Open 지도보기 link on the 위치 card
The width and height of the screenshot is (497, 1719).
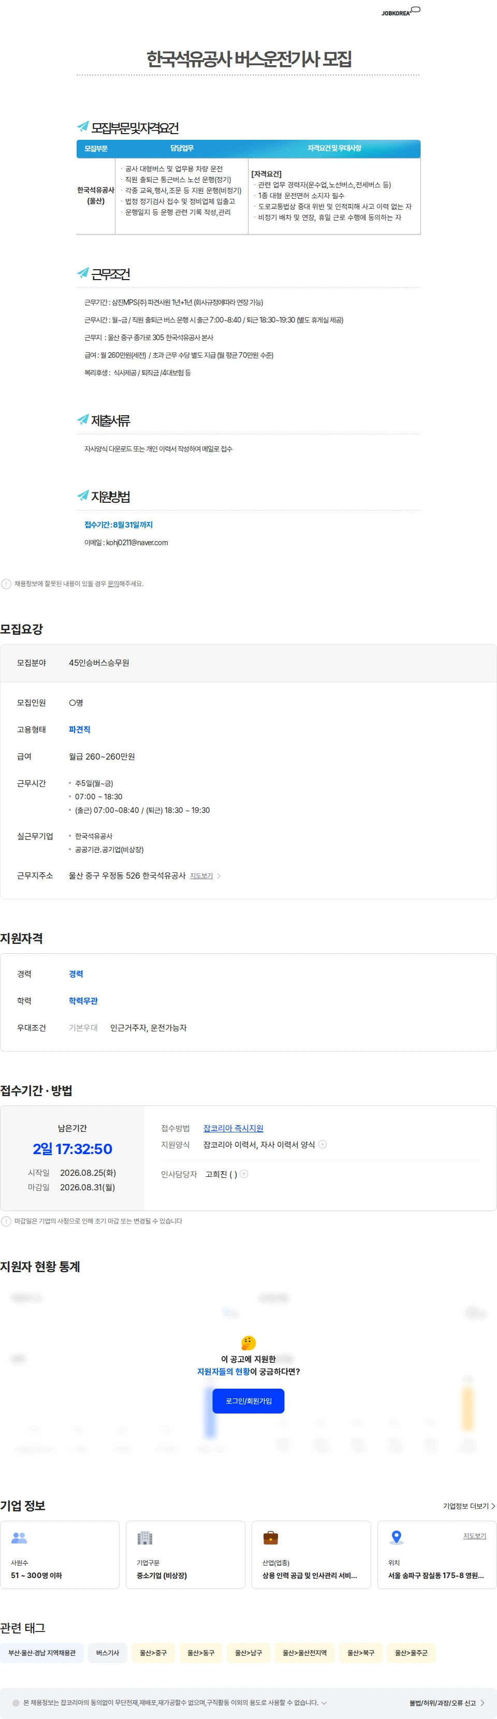pyautogui.click(x=474, y=1536)
